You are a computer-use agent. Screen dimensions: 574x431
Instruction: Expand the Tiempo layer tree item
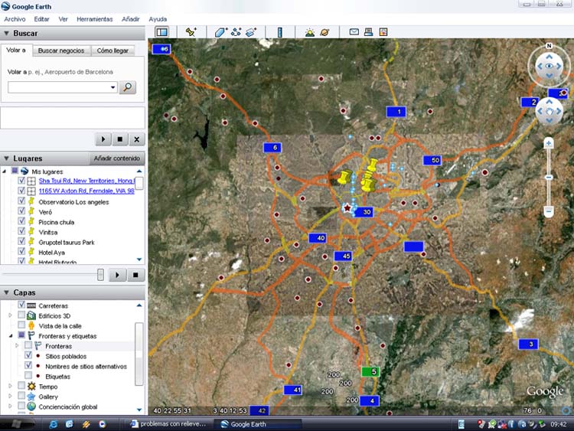click(10, 387)
